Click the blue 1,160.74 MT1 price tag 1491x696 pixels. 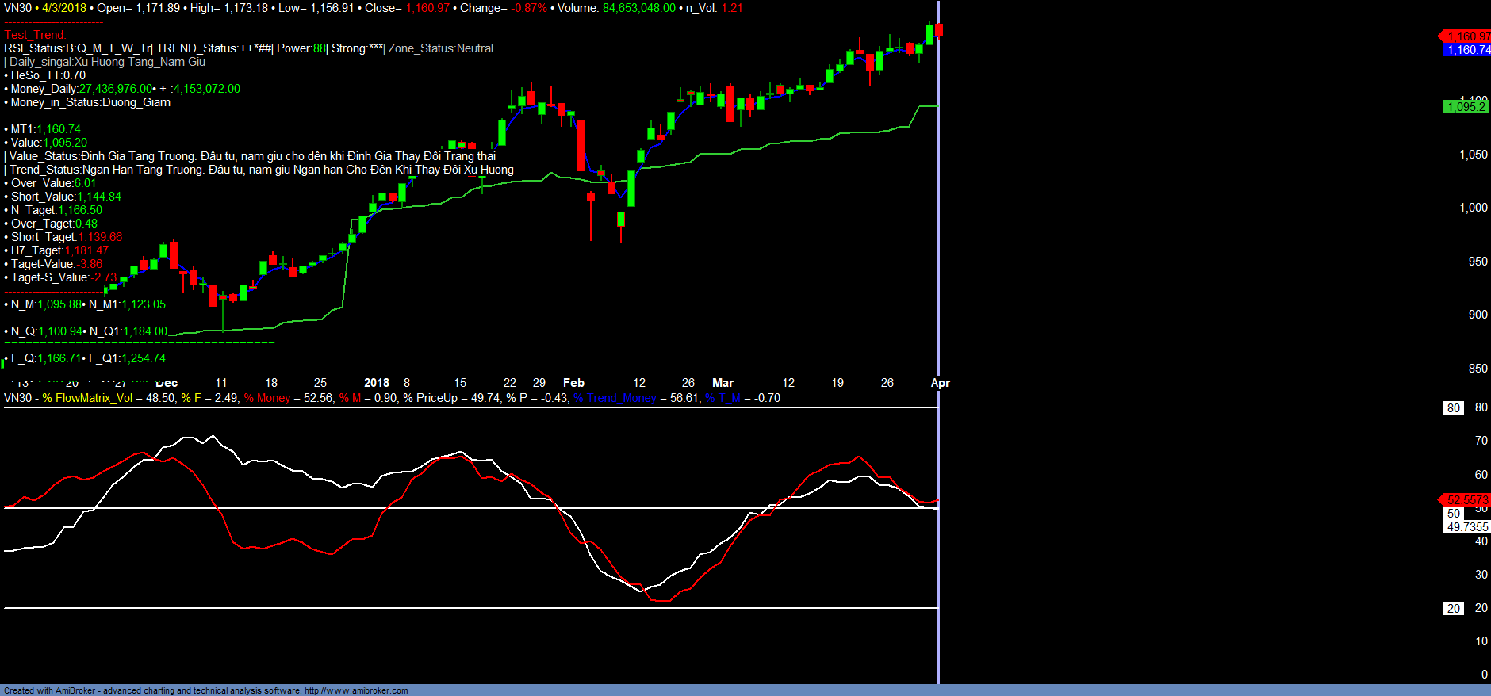[1467, 50]
